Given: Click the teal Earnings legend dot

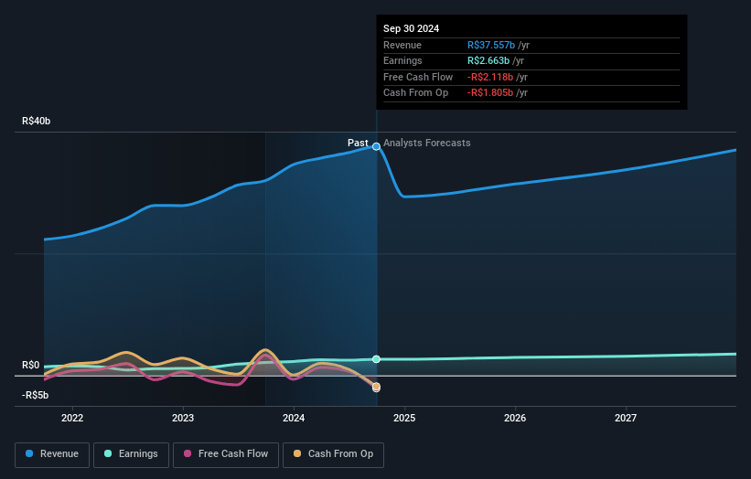Looking at the screenshot, I should [x=108, y=453].
